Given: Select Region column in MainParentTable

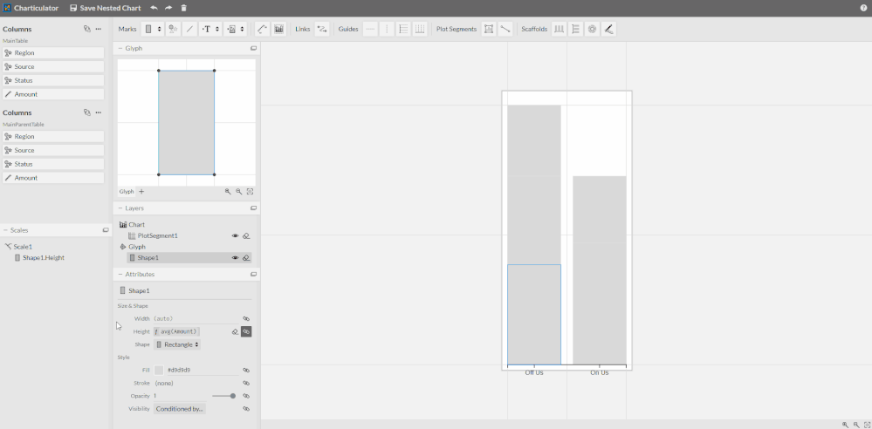Looking at the screenshot, I should point(53,136).
